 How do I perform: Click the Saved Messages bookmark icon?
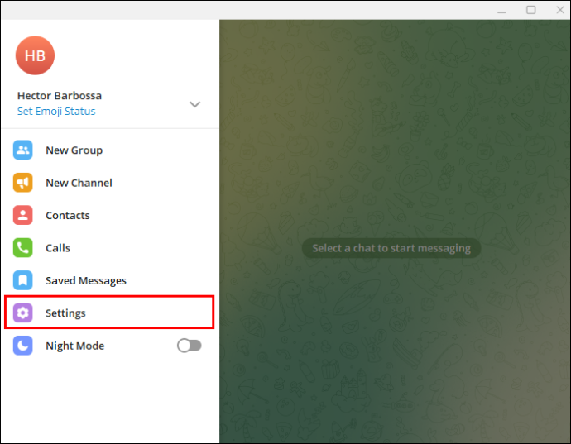[23, 280]
